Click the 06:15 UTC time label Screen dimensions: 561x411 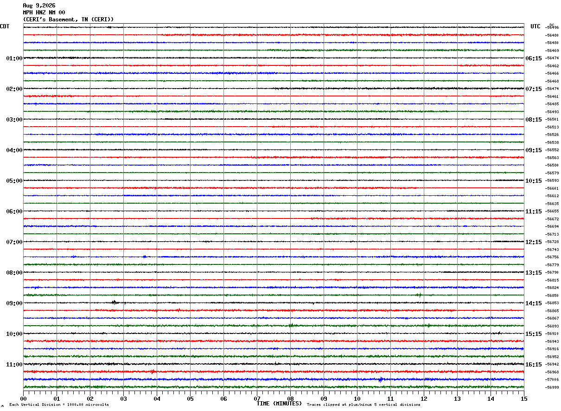pyautogui.click(x=534, y=58)
